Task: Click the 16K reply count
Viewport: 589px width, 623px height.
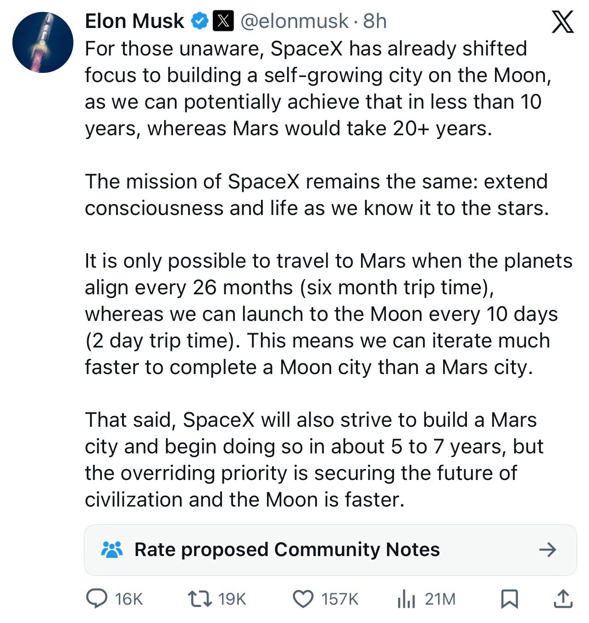Action: (x=129, y=599)
